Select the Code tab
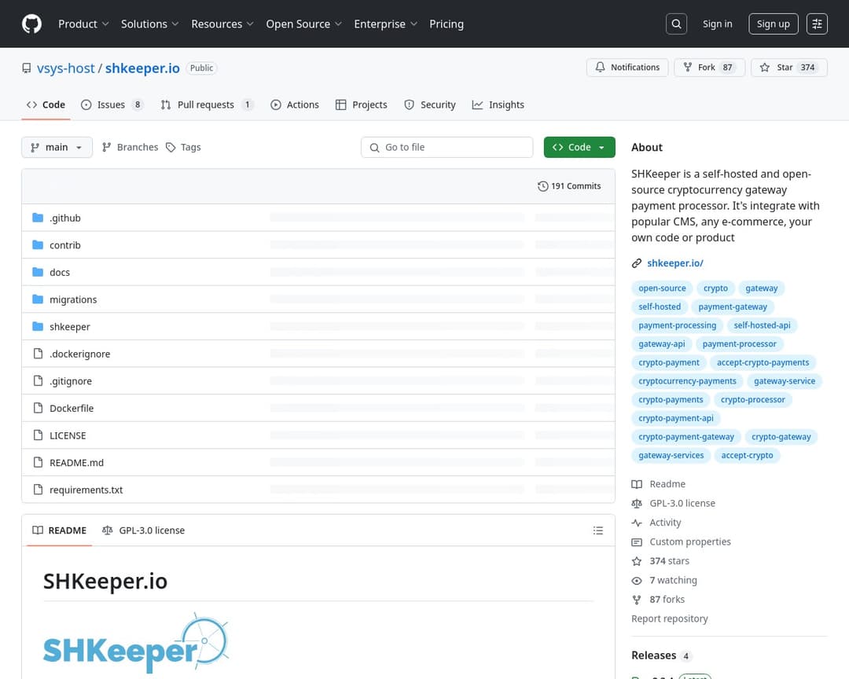The height and width of the screenshot is (679, 849). point(46,105)
